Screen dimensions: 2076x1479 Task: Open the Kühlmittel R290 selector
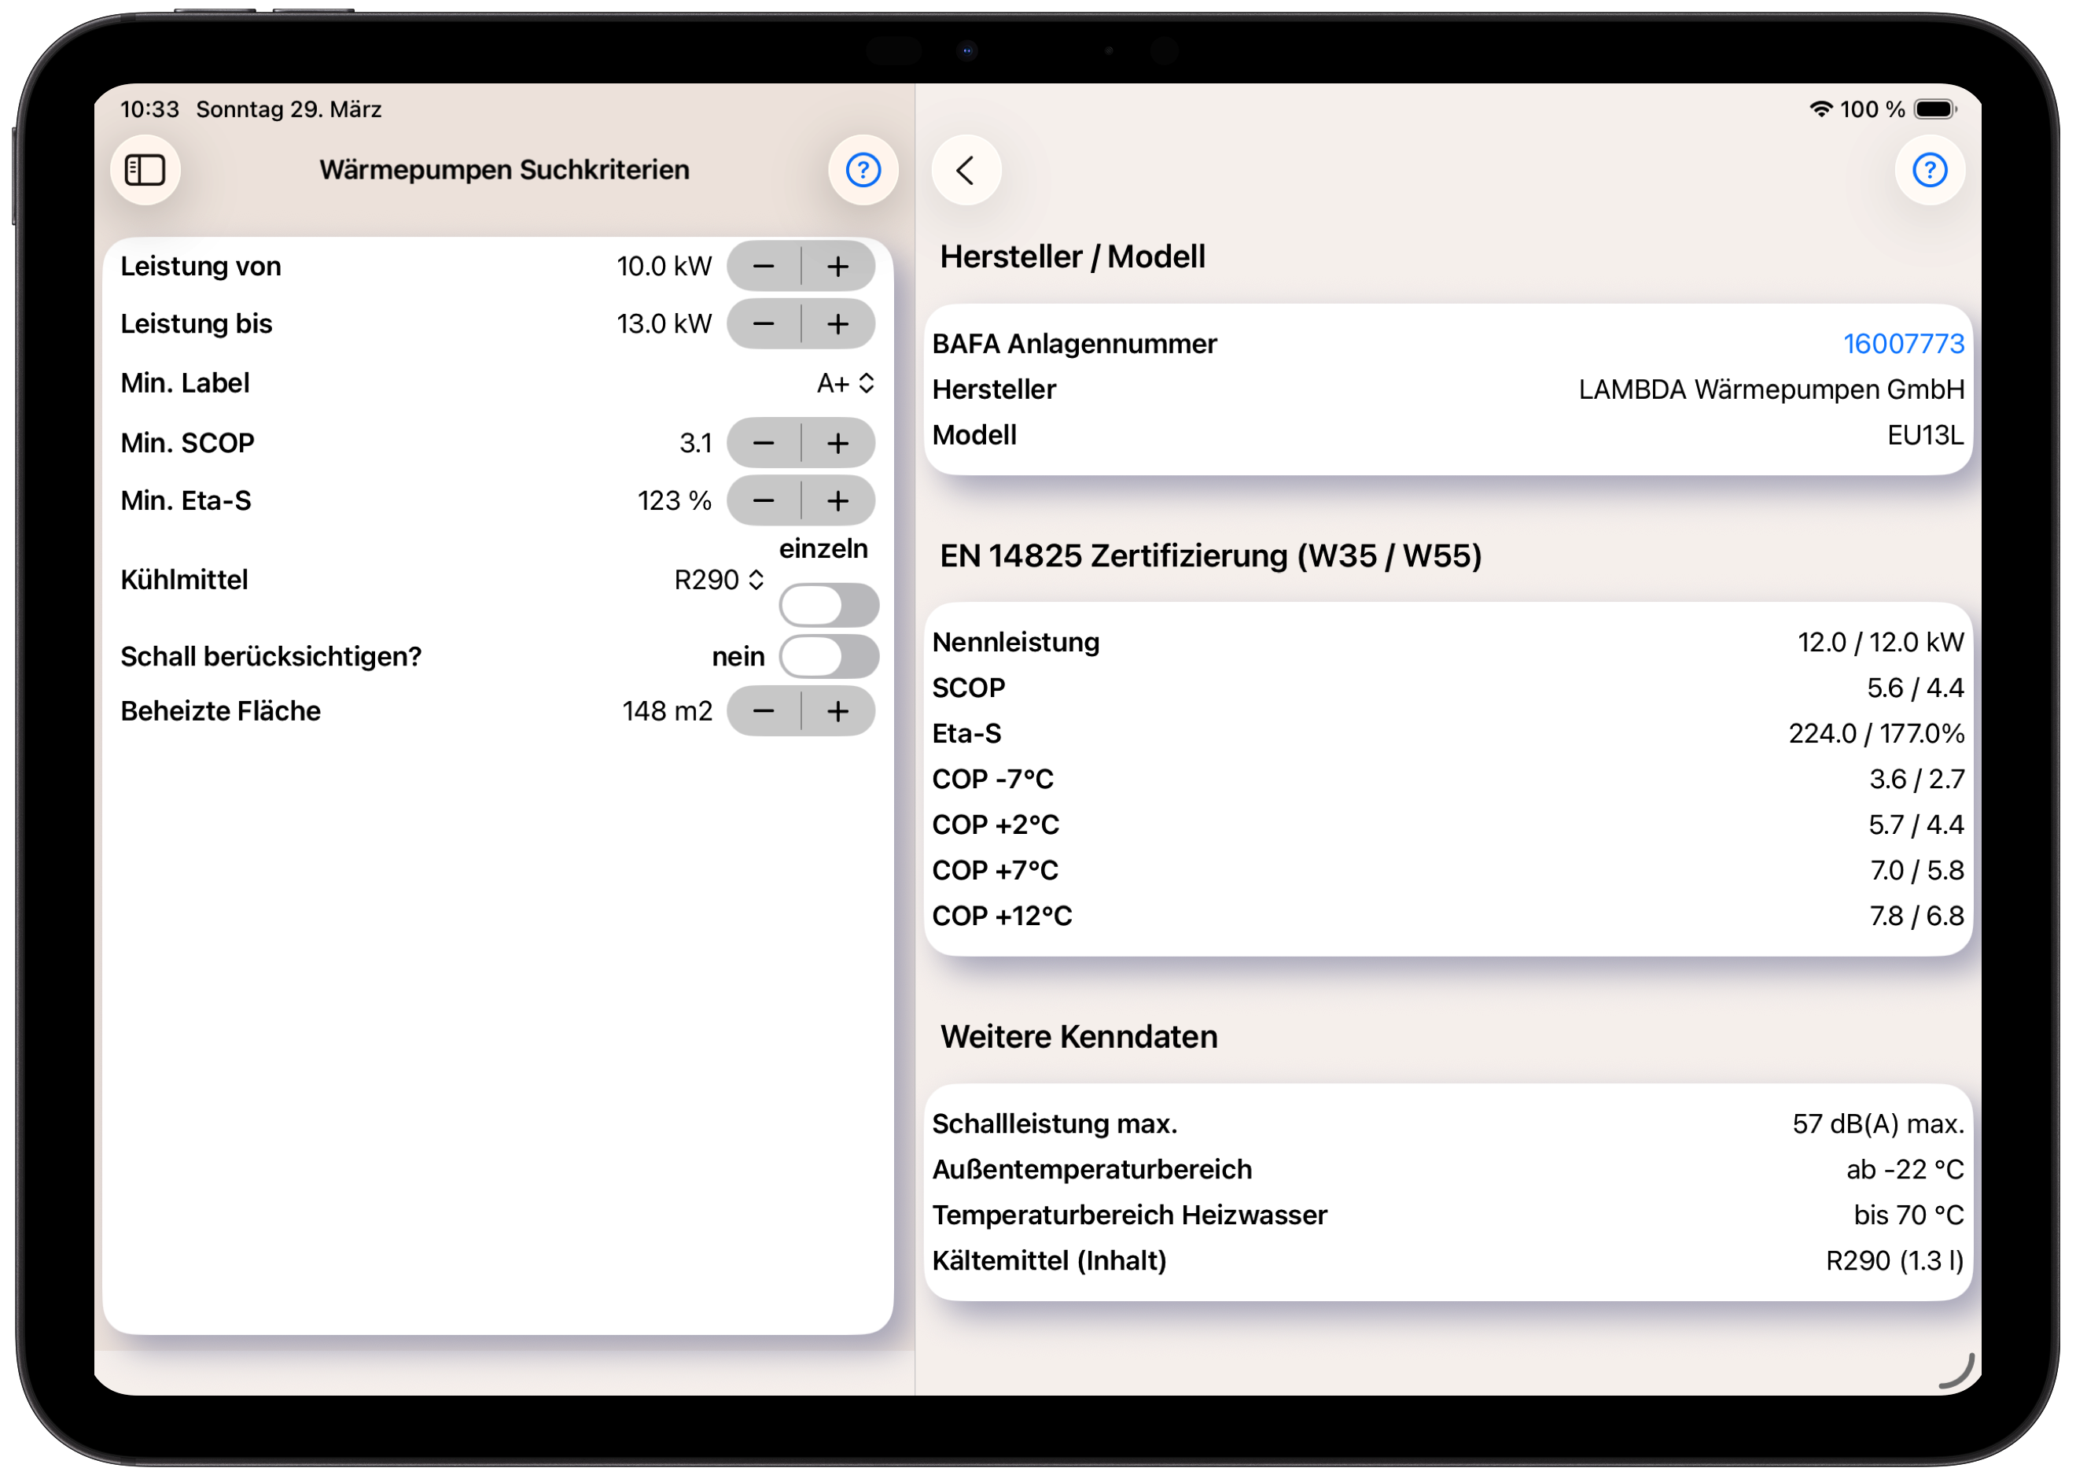coord(716,579)
